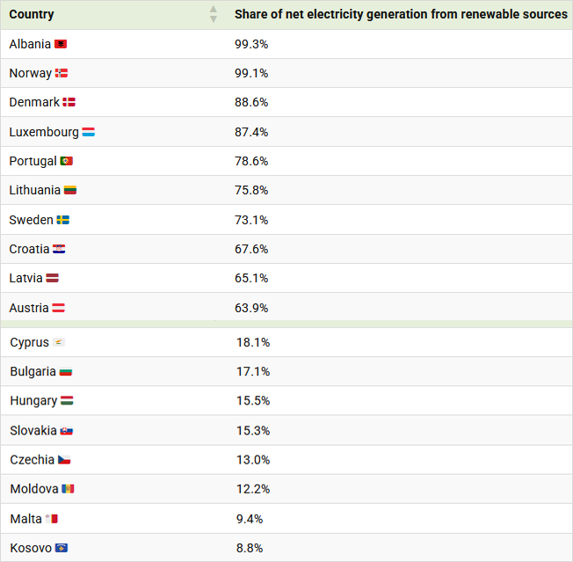Screen dimensions: 573x562
Task: Click the Bulgaria flag icon
Action: point(66,372)
